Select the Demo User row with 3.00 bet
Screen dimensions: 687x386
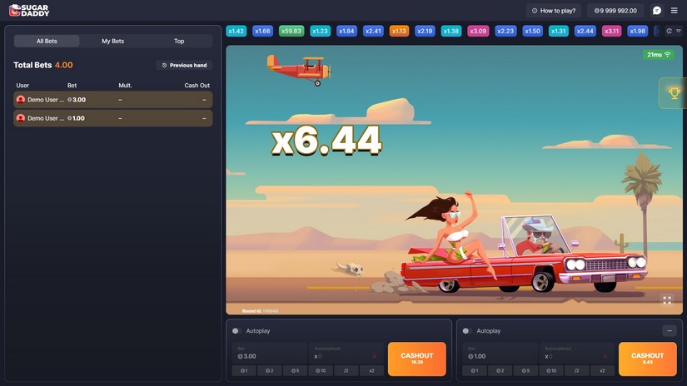click(113, 100)
